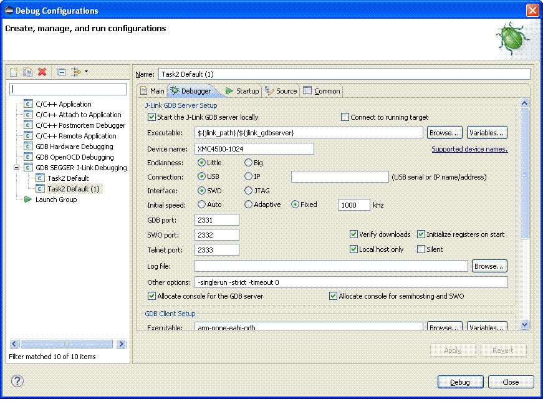Select Task2 Default (1) configuration
The height and width of the screenshot is (404, 543).
tap(74, 189)
